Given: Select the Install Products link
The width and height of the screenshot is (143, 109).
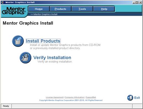Looking at the screenshot, I should pos(43,41).
